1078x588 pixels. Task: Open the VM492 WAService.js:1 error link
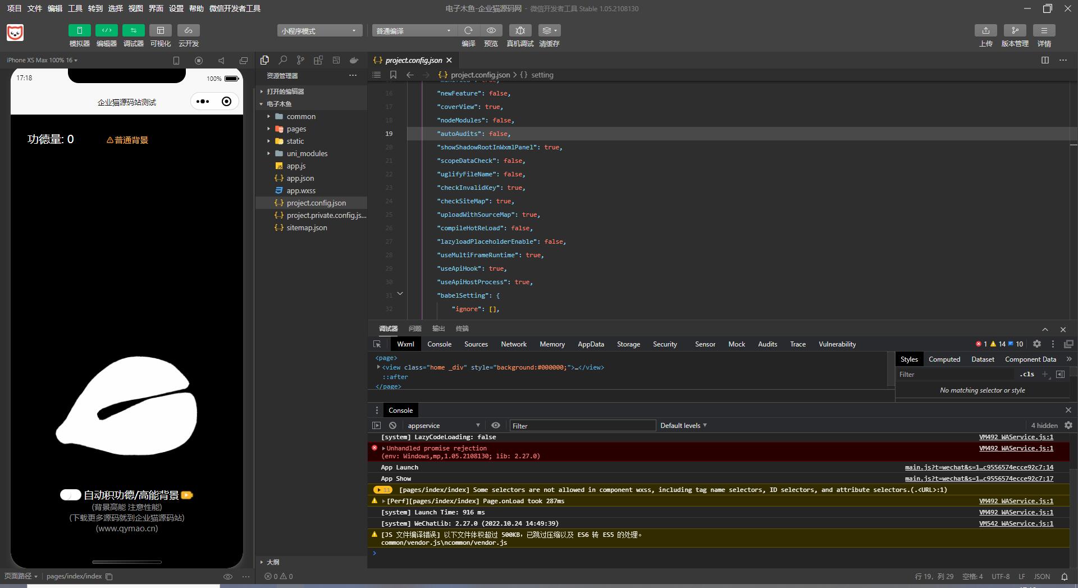pyautogui.click(x=1016, y=448)
